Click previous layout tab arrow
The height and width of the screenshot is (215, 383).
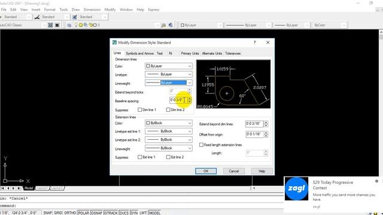pos(8,188)
